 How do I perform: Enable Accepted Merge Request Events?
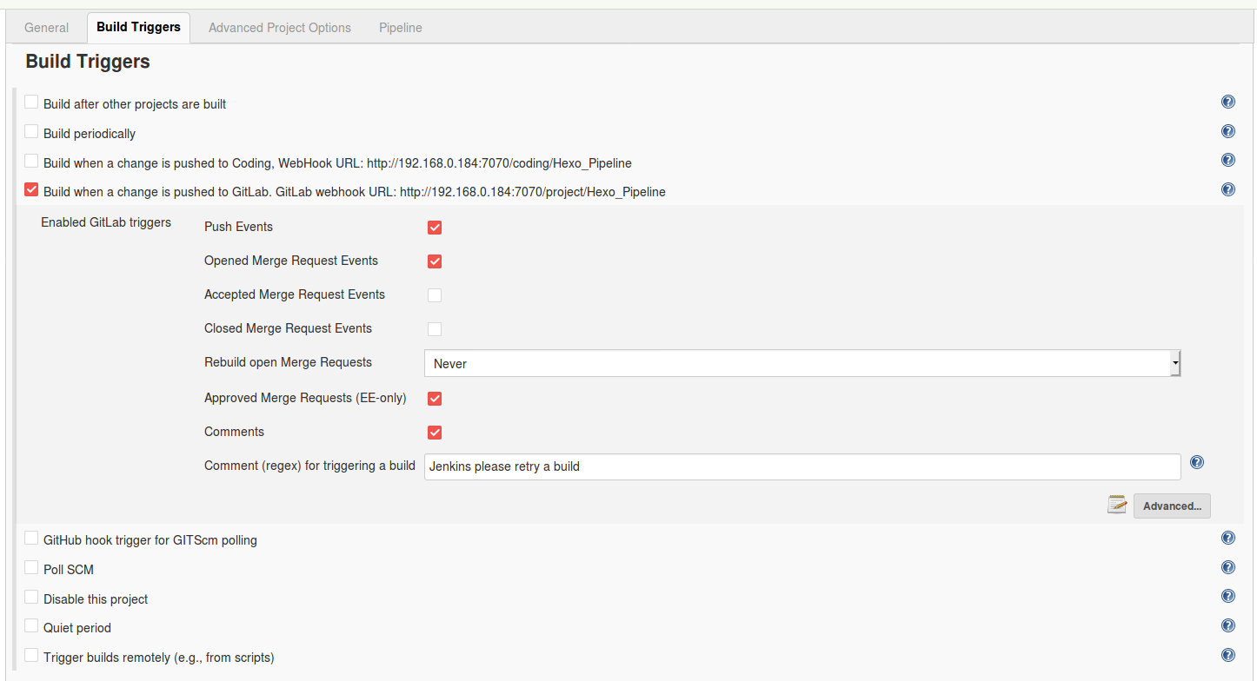tap(435, 295)
